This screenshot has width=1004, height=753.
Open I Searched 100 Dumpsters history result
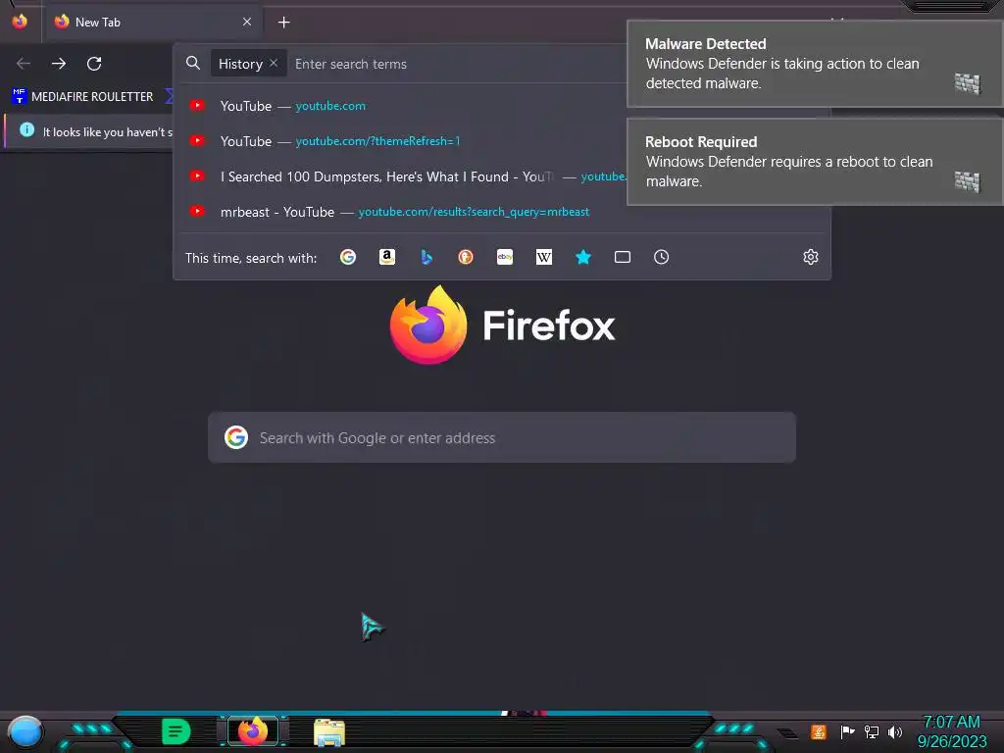pyautogui.click(x=403, y=176)
